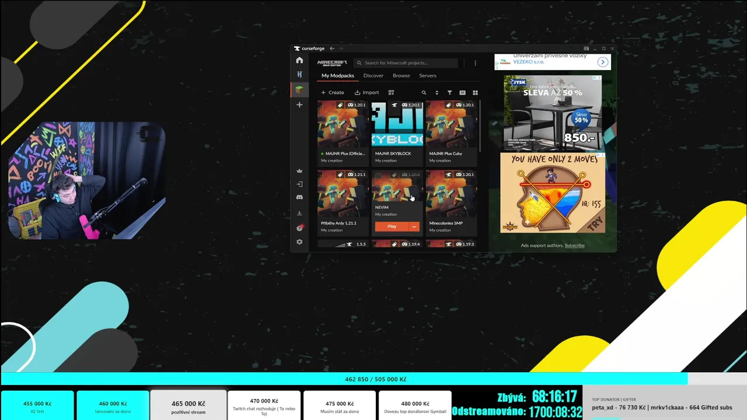Toggle the M view icon in toolbar
This screenshot has height=420, width=747.
click(462, 92)
